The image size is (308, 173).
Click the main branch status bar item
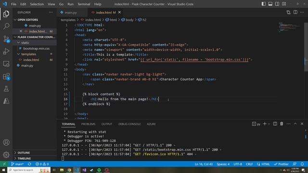click(x=17, y=164)
